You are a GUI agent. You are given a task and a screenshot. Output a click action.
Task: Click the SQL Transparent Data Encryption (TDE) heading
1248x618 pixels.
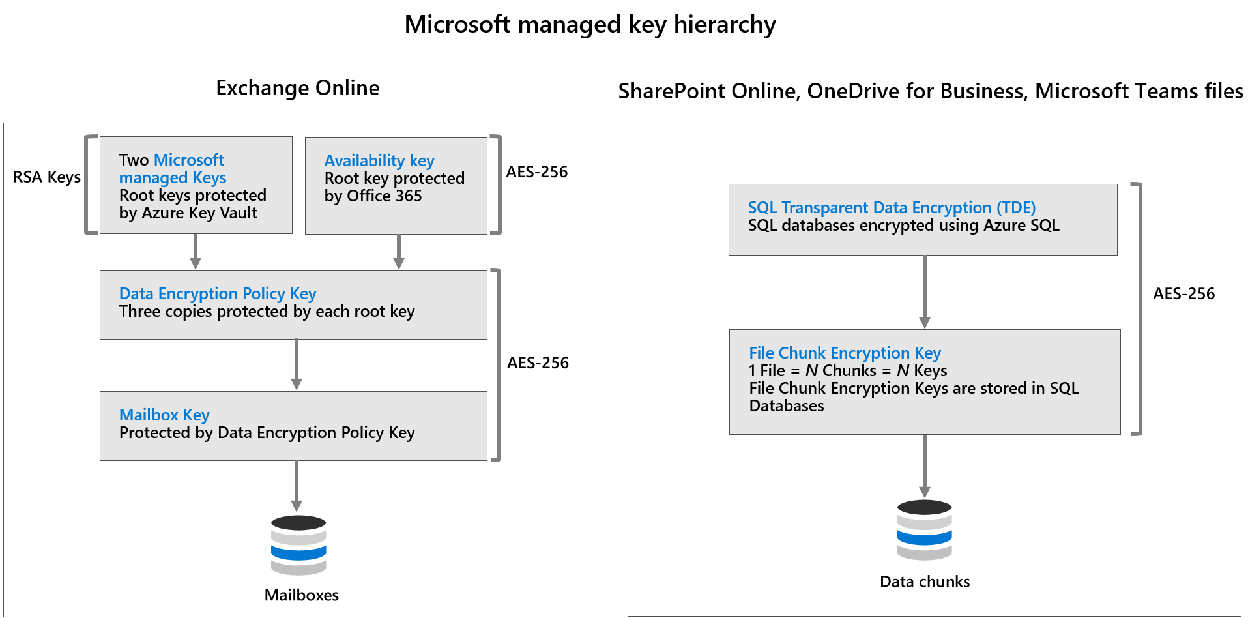(892, 207)
